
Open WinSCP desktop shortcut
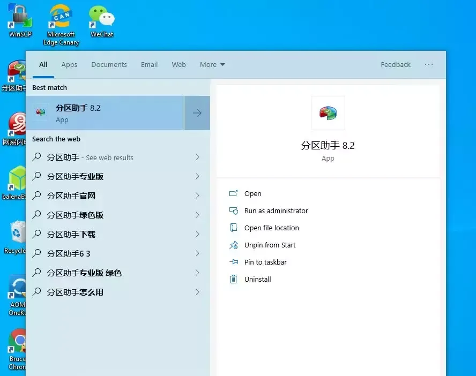(20, 19)
